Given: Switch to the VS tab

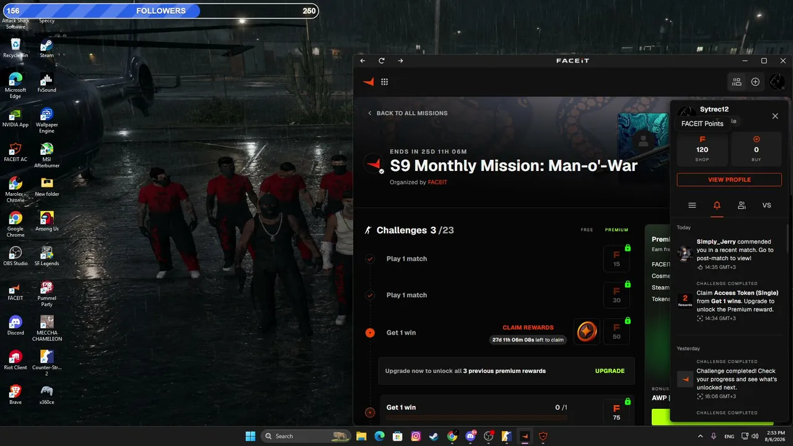Looking at the screenshot, I should [766, 206].
